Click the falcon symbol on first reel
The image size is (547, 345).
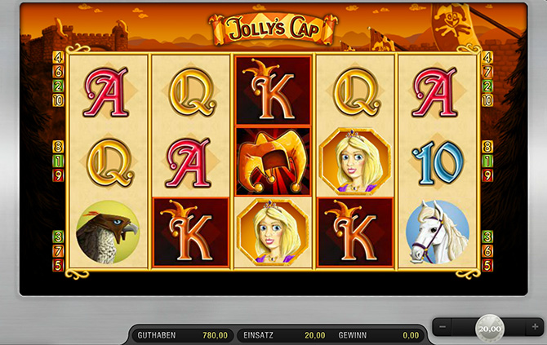coord(108,232)
